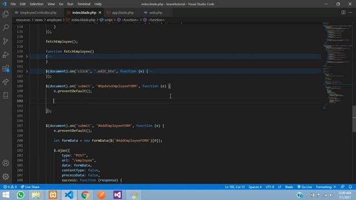
Task: Click the vertical editor scrollbar thumb
Action: [354, 119]
